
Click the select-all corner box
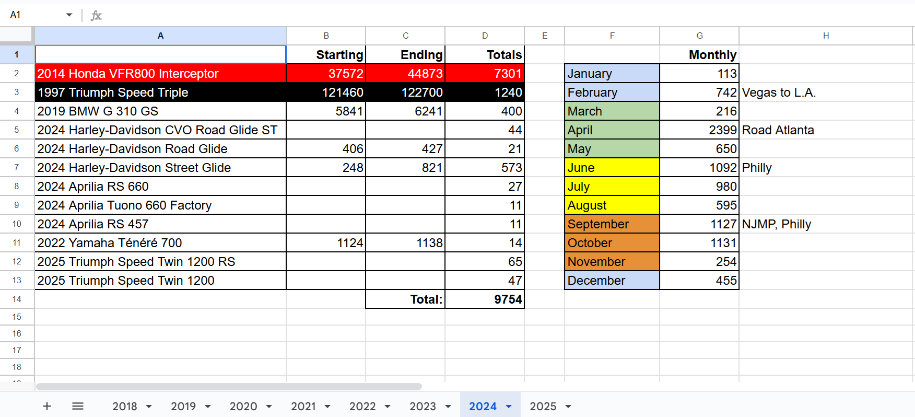[17, 36]
